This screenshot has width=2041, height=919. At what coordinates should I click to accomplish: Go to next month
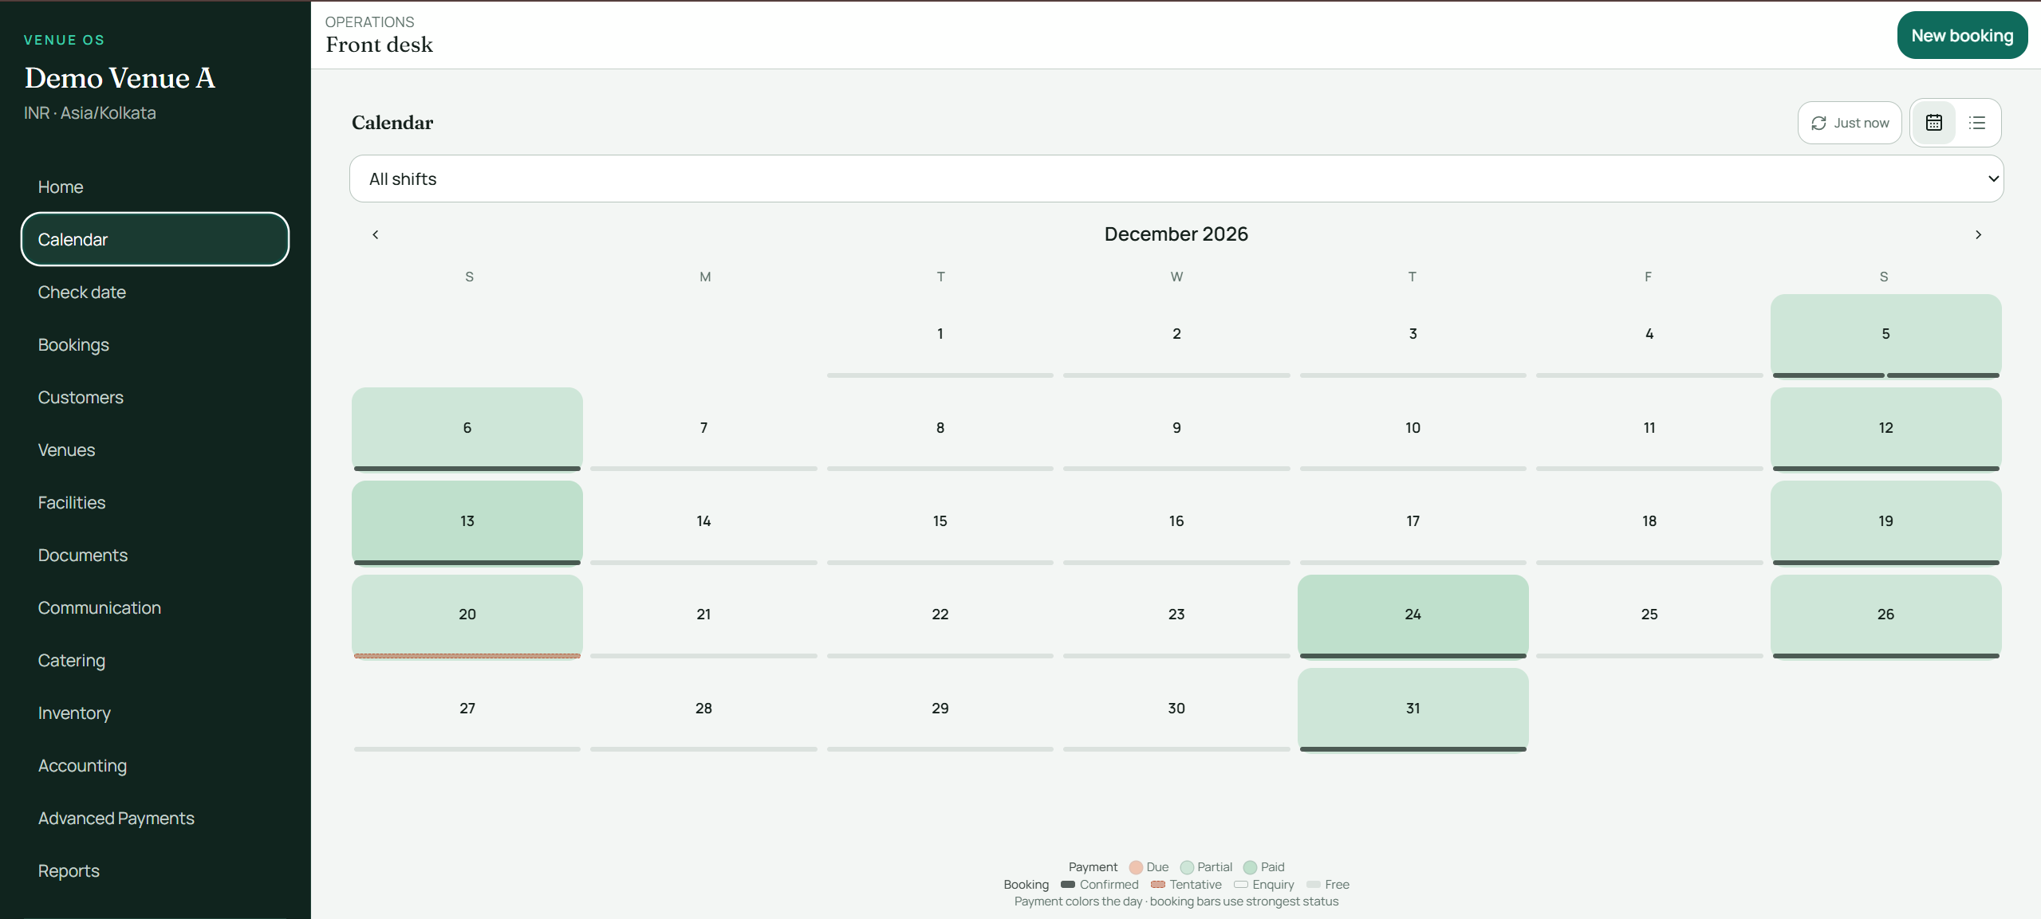[x=1978, y=234]
